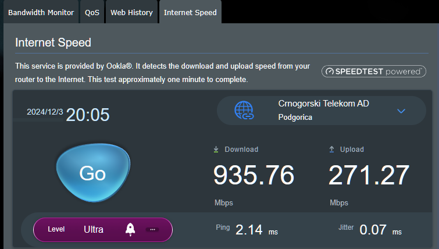The width and height of the screenshot is (439, 249).
Task: Click the Crnogorski Telekom AD server name
Action: point(324,104)
